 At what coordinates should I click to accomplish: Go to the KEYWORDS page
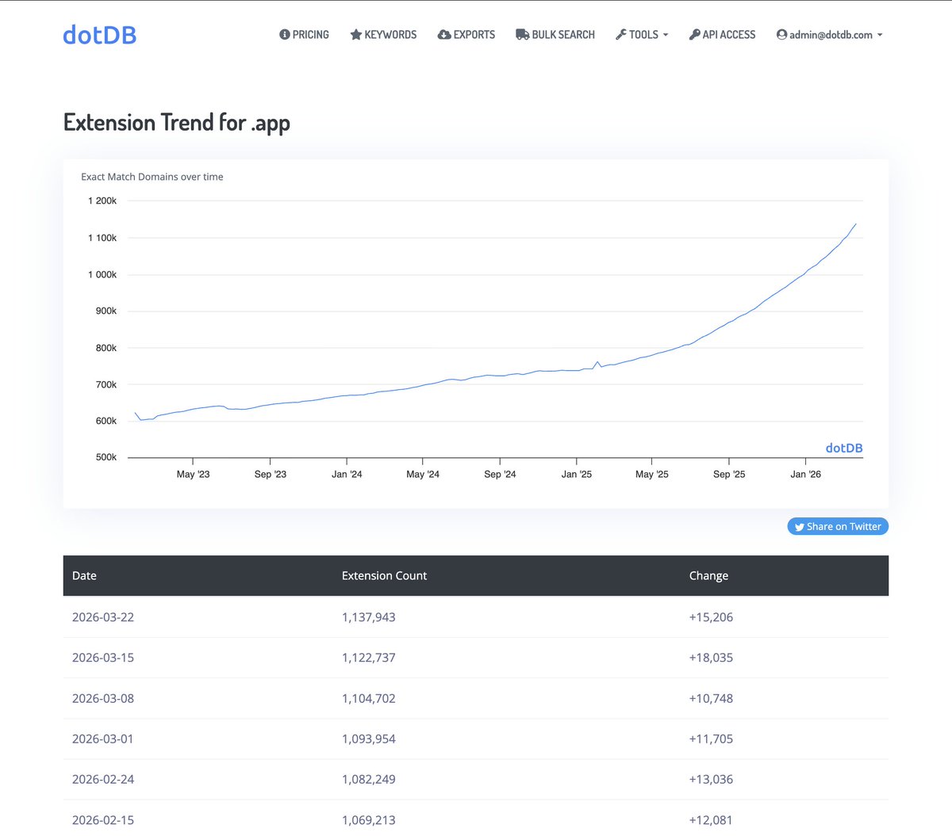383,35
